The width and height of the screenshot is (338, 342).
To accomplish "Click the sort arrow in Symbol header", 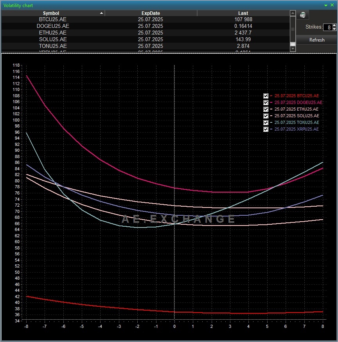I will [x=101, y=13].
